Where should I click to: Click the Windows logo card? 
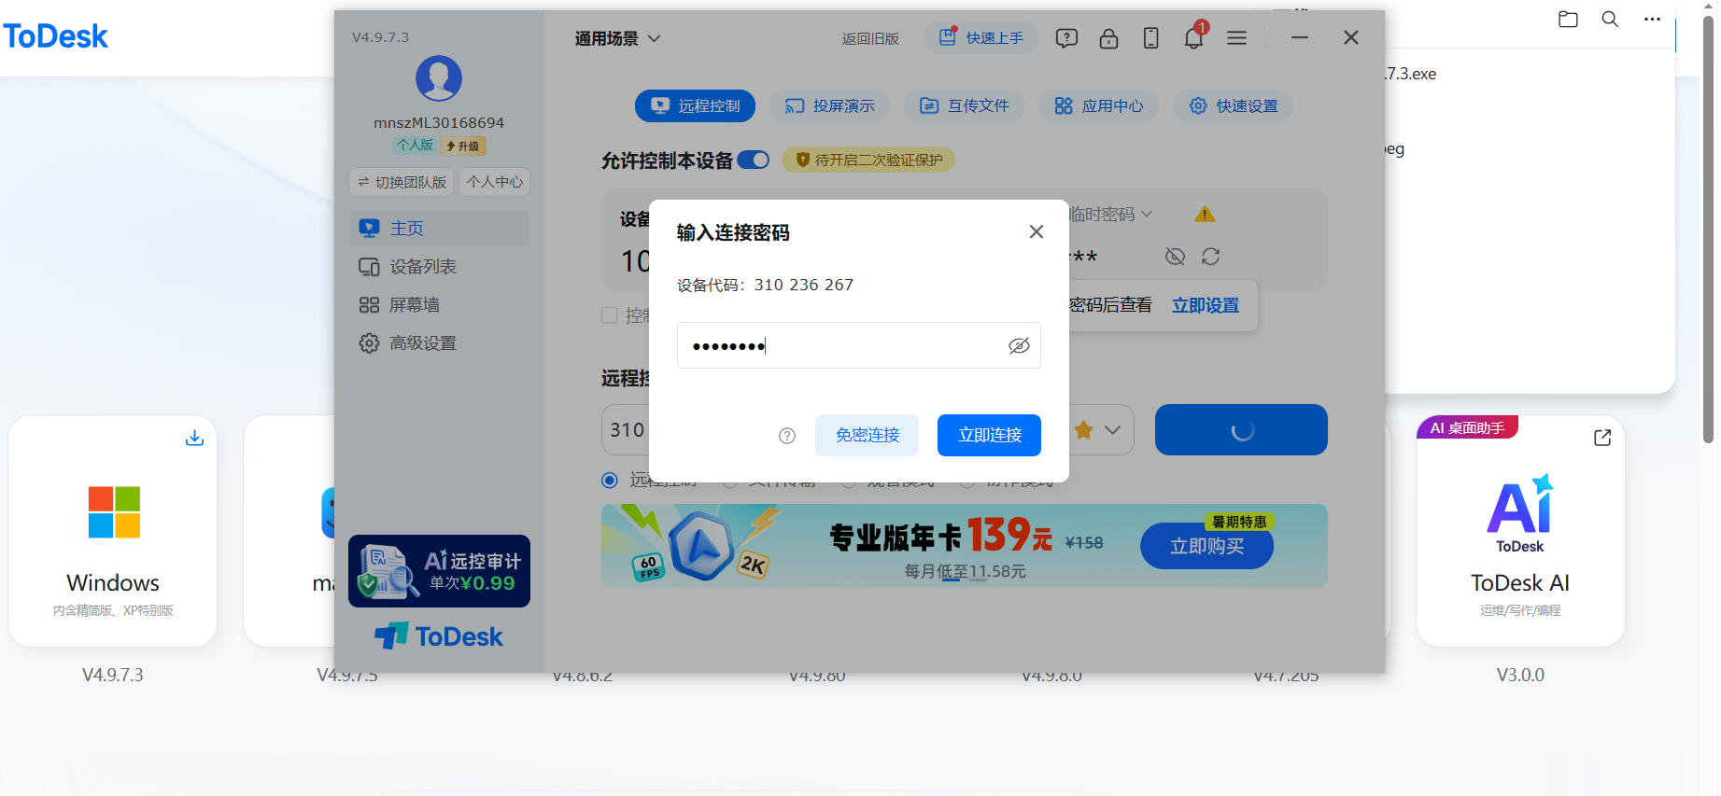(113, 531)
